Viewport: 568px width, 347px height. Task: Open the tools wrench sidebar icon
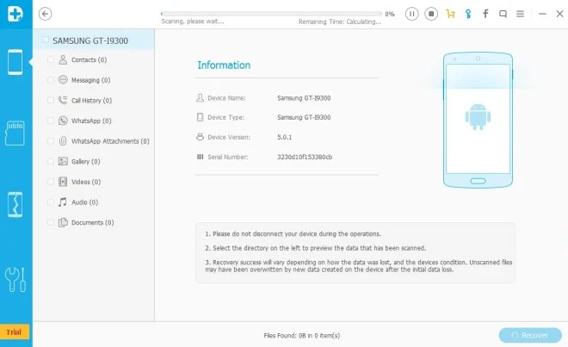(x=15, y=279)
